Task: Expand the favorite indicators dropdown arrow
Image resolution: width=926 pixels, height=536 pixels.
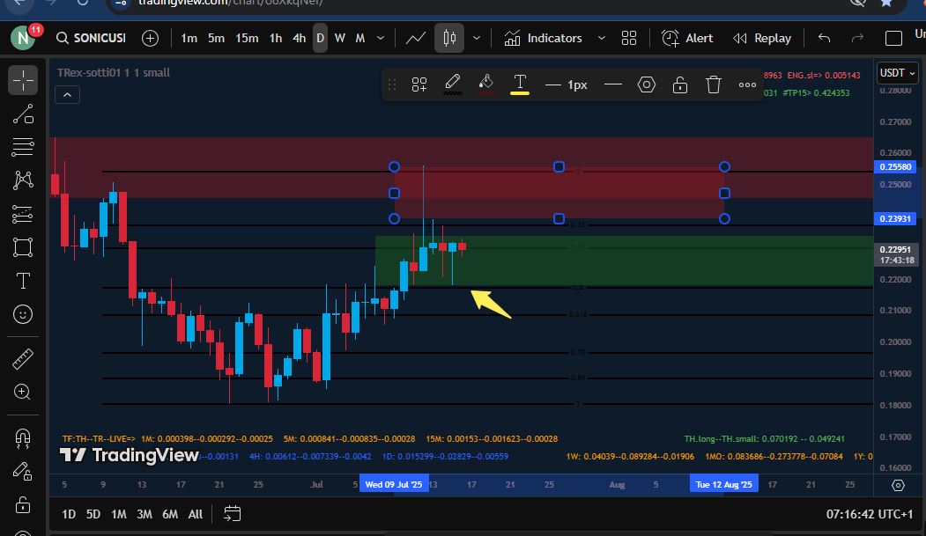Action: [x=601, y=39]
